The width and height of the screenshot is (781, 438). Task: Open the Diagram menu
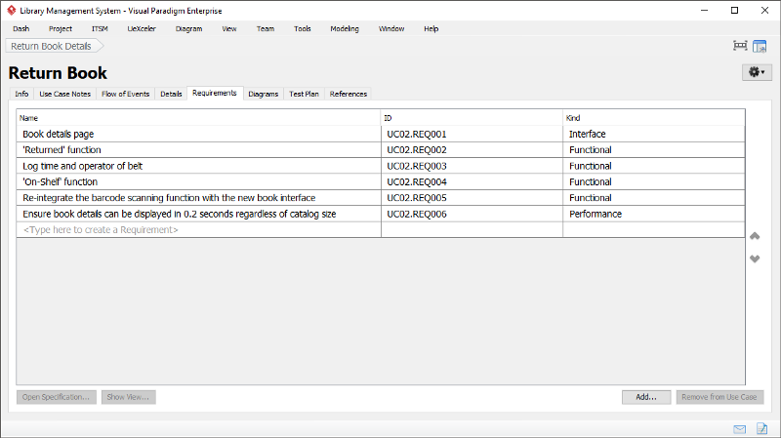pyautogui.click(x=188, y=28)
